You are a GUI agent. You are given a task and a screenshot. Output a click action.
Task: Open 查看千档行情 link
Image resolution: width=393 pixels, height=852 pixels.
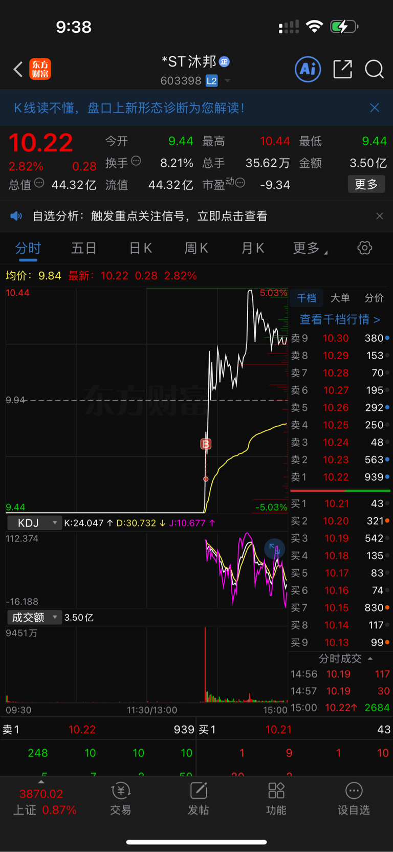point(340,319)
